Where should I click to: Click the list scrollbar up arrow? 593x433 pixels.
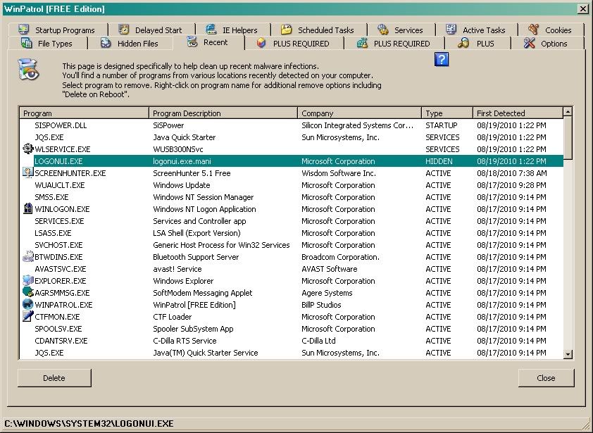pos(568,112)
